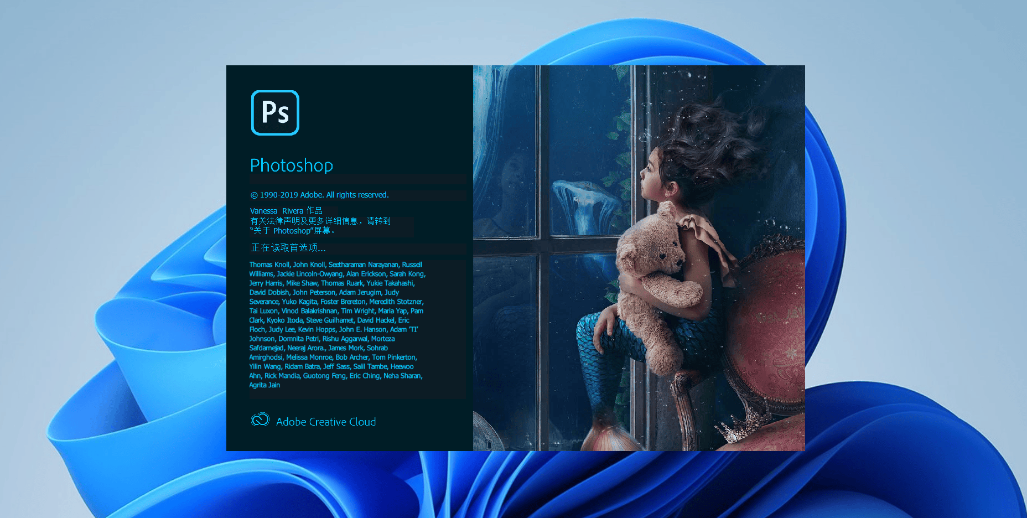Click the name 'Salil Tambe' in credits
This screenshot has width=1027, height=518.
coord(370,366)
